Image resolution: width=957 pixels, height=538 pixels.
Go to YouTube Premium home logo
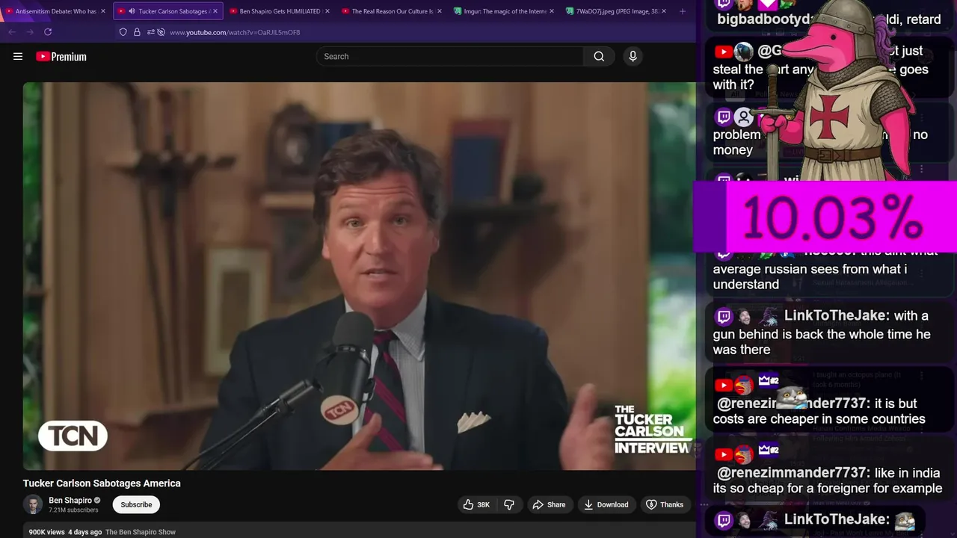tap(61, 57)
